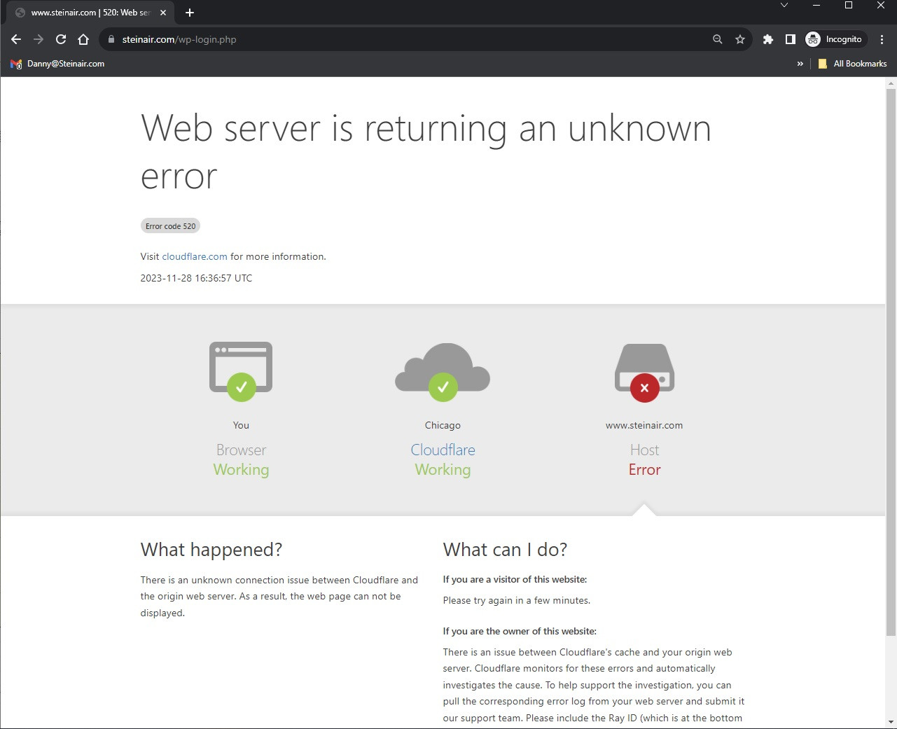
Task: Close the steinair.com 520 error tab
Action: point(162,13)
